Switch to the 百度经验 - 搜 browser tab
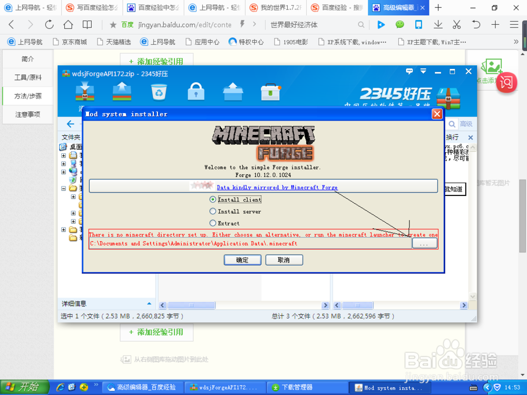The image size is (527, 395). (x=337, y=8)
